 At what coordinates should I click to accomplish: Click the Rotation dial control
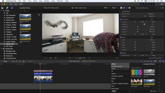coord(144,24)
